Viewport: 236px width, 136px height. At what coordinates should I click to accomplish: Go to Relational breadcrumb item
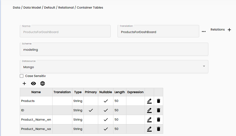tap(66, 8)
